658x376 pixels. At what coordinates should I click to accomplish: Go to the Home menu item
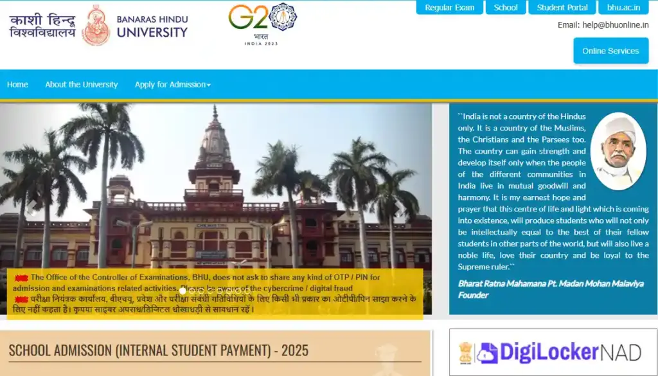pyautogui.click(x=17, y=85)
